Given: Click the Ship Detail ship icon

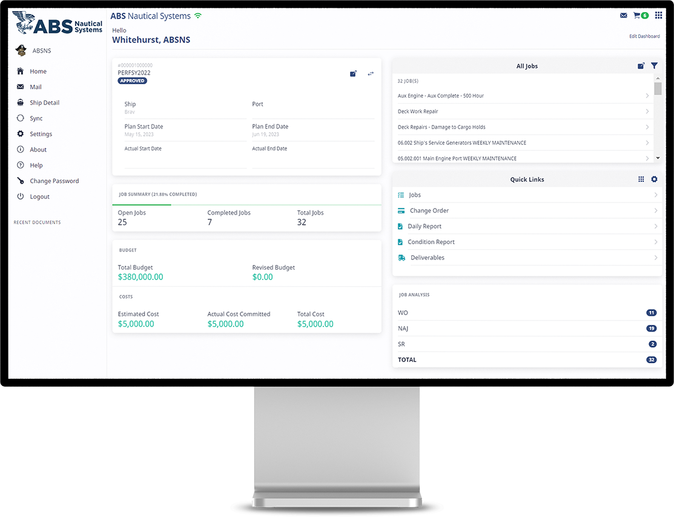Looking at the screenshot, I should point(20,102).
